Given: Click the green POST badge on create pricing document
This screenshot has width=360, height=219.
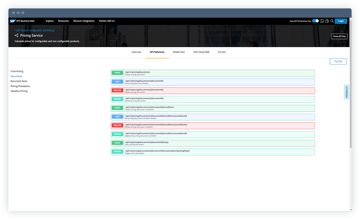Looking at the screenshot, I should (117, 73).
